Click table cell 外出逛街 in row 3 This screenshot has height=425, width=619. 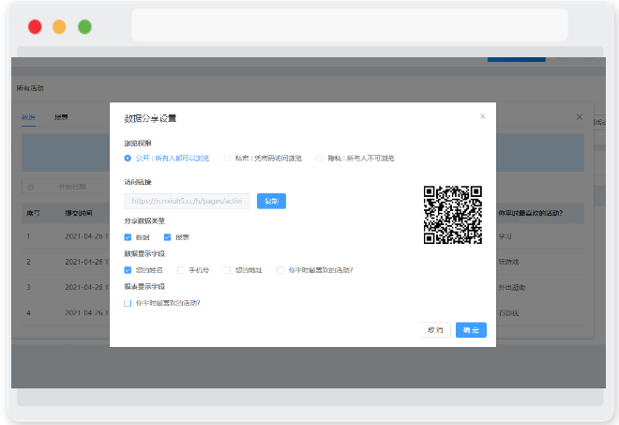pos(512,287)
